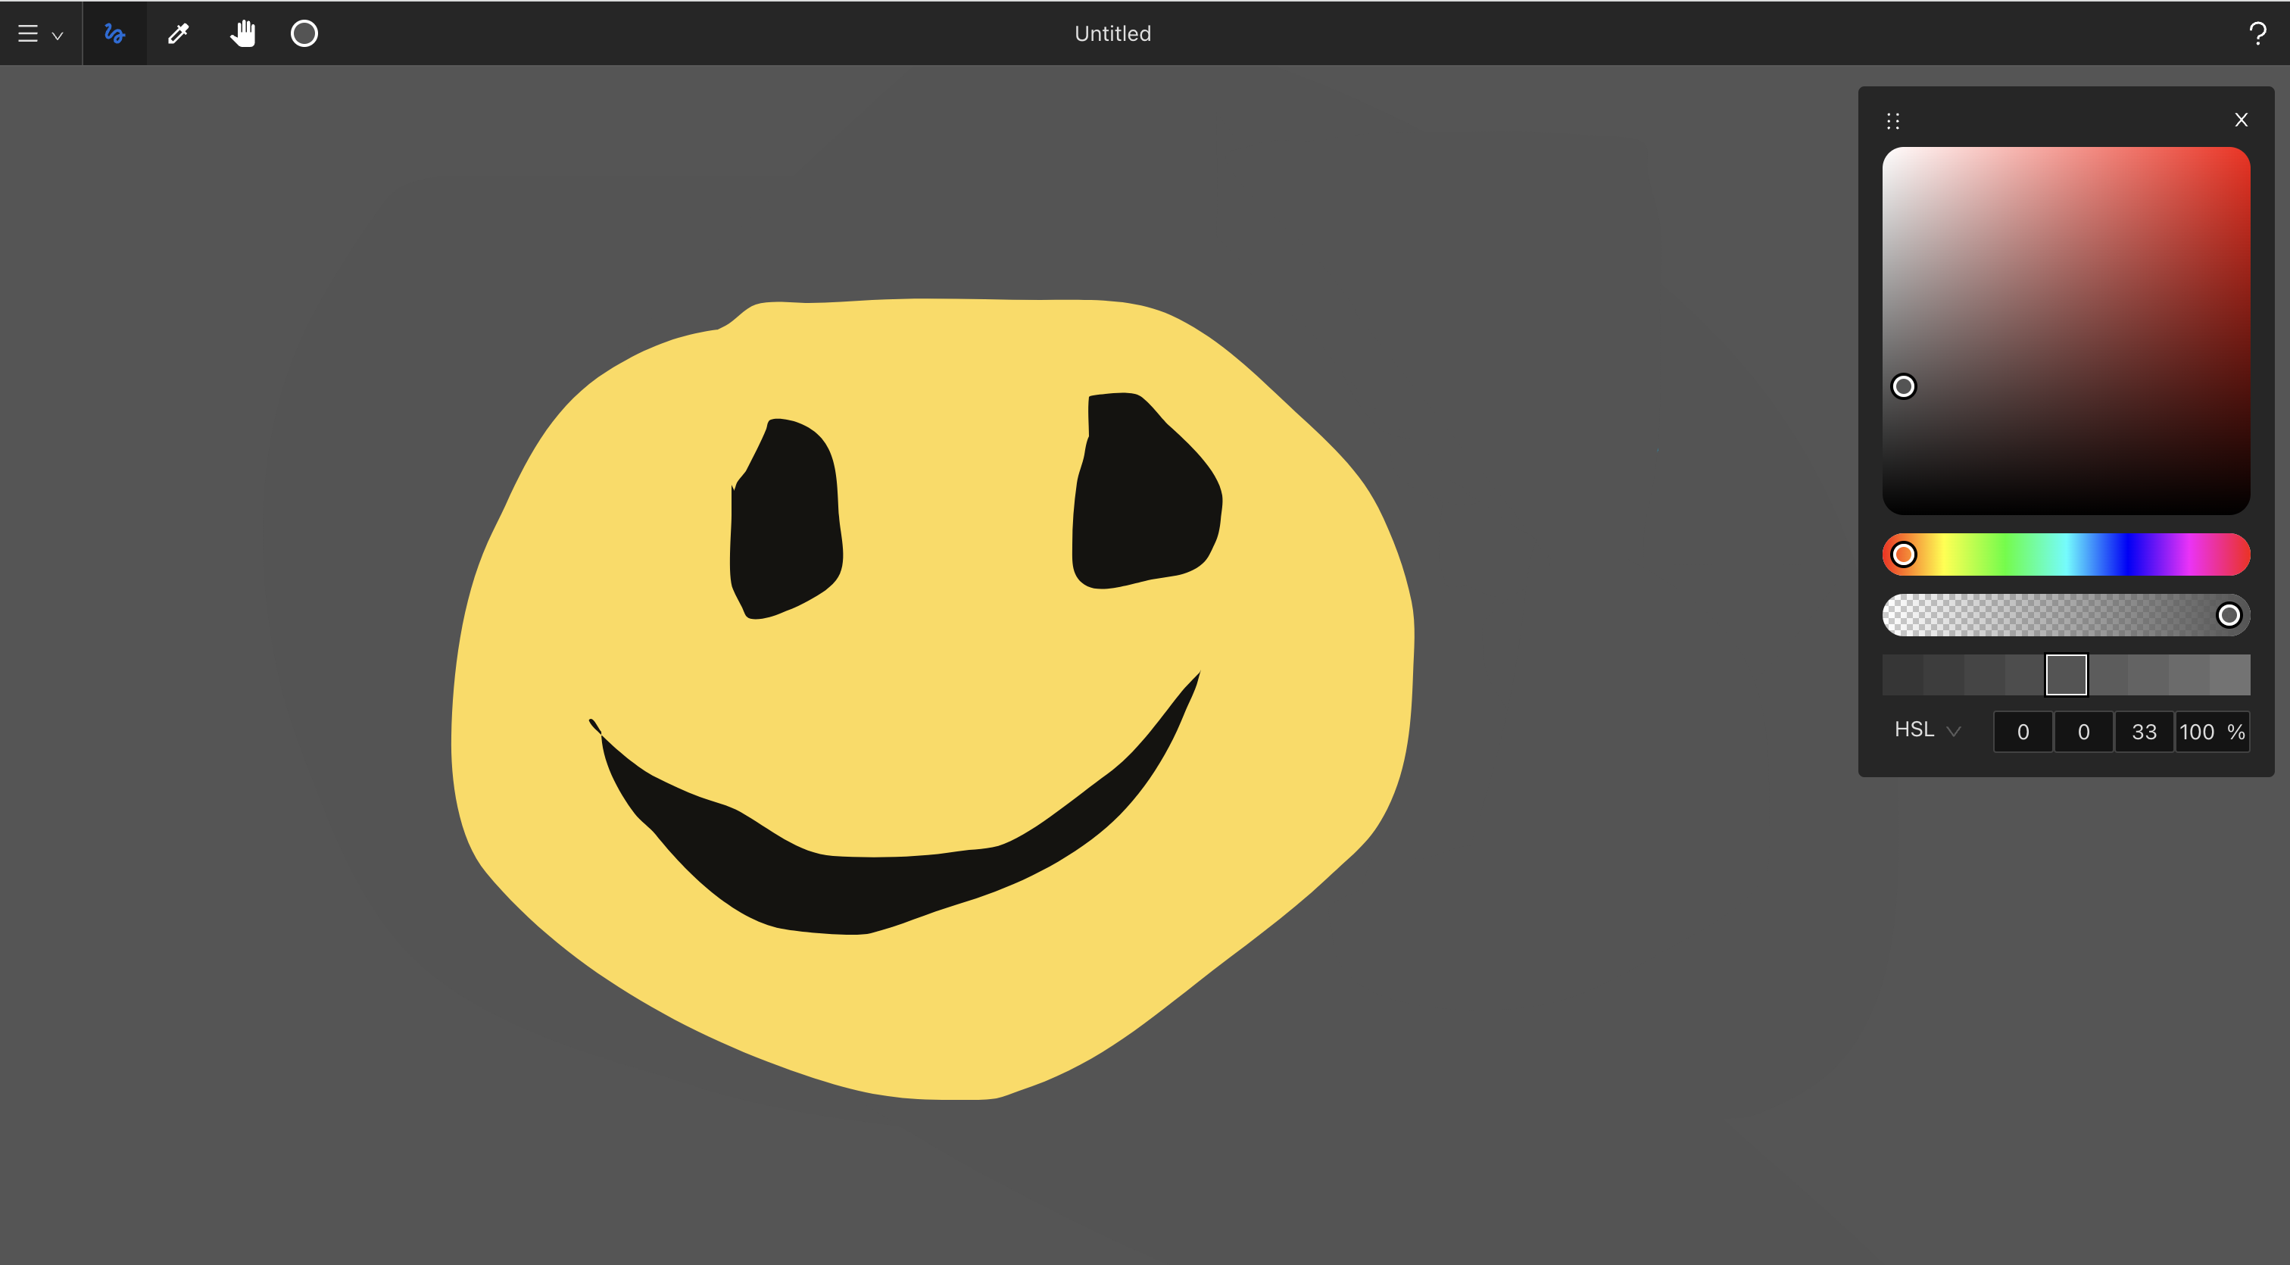Grab the color panel's dotted drag handle
This screenshot has width=2290, height=1265.
pos(1892,120)
